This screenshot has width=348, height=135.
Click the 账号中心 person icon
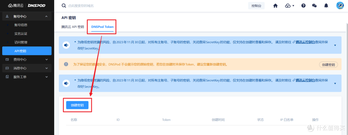coord(7,16)
